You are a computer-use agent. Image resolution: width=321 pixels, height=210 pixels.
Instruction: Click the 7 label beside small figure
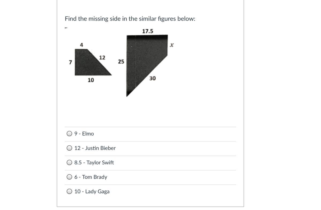tap(70, 62)
